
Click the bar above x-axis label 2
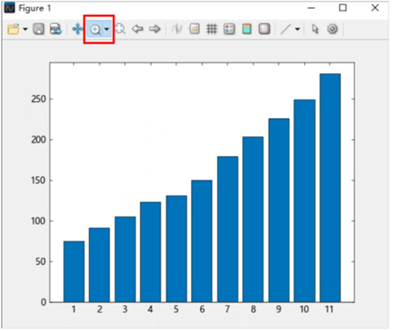pyautogui.click(x=100, y=265)
